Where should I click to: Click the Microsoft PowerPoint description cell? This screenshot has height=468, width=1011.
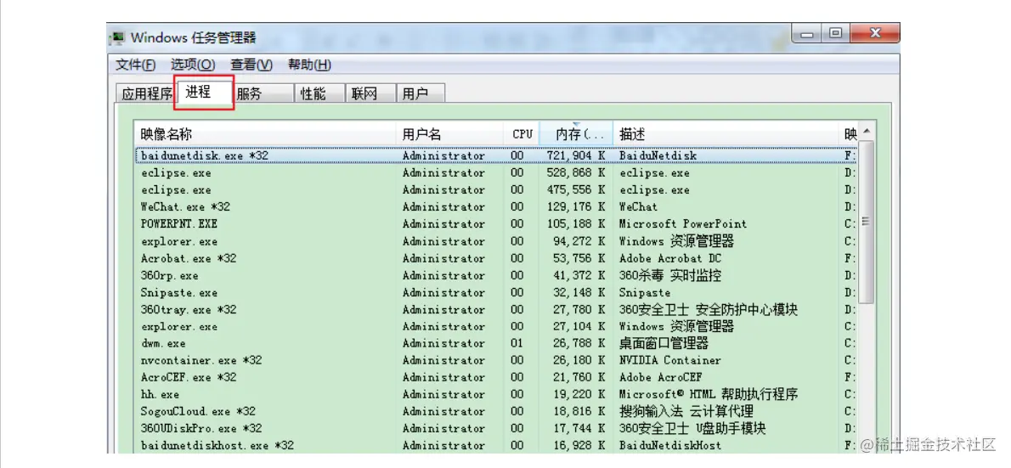tap(683, 223)
